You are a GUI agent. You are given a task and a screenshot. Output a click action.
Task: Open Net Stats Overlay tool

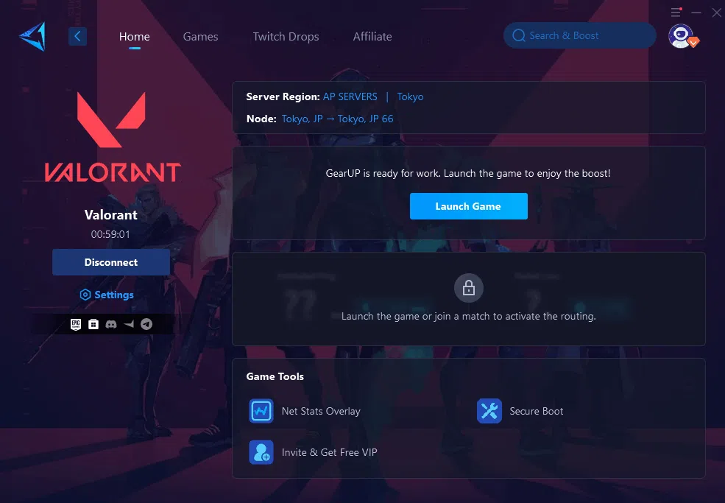click(x=305, y=411)
